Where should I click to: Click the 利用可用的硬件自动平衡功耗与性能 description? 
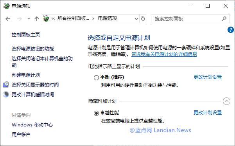(x=140, y=85)
